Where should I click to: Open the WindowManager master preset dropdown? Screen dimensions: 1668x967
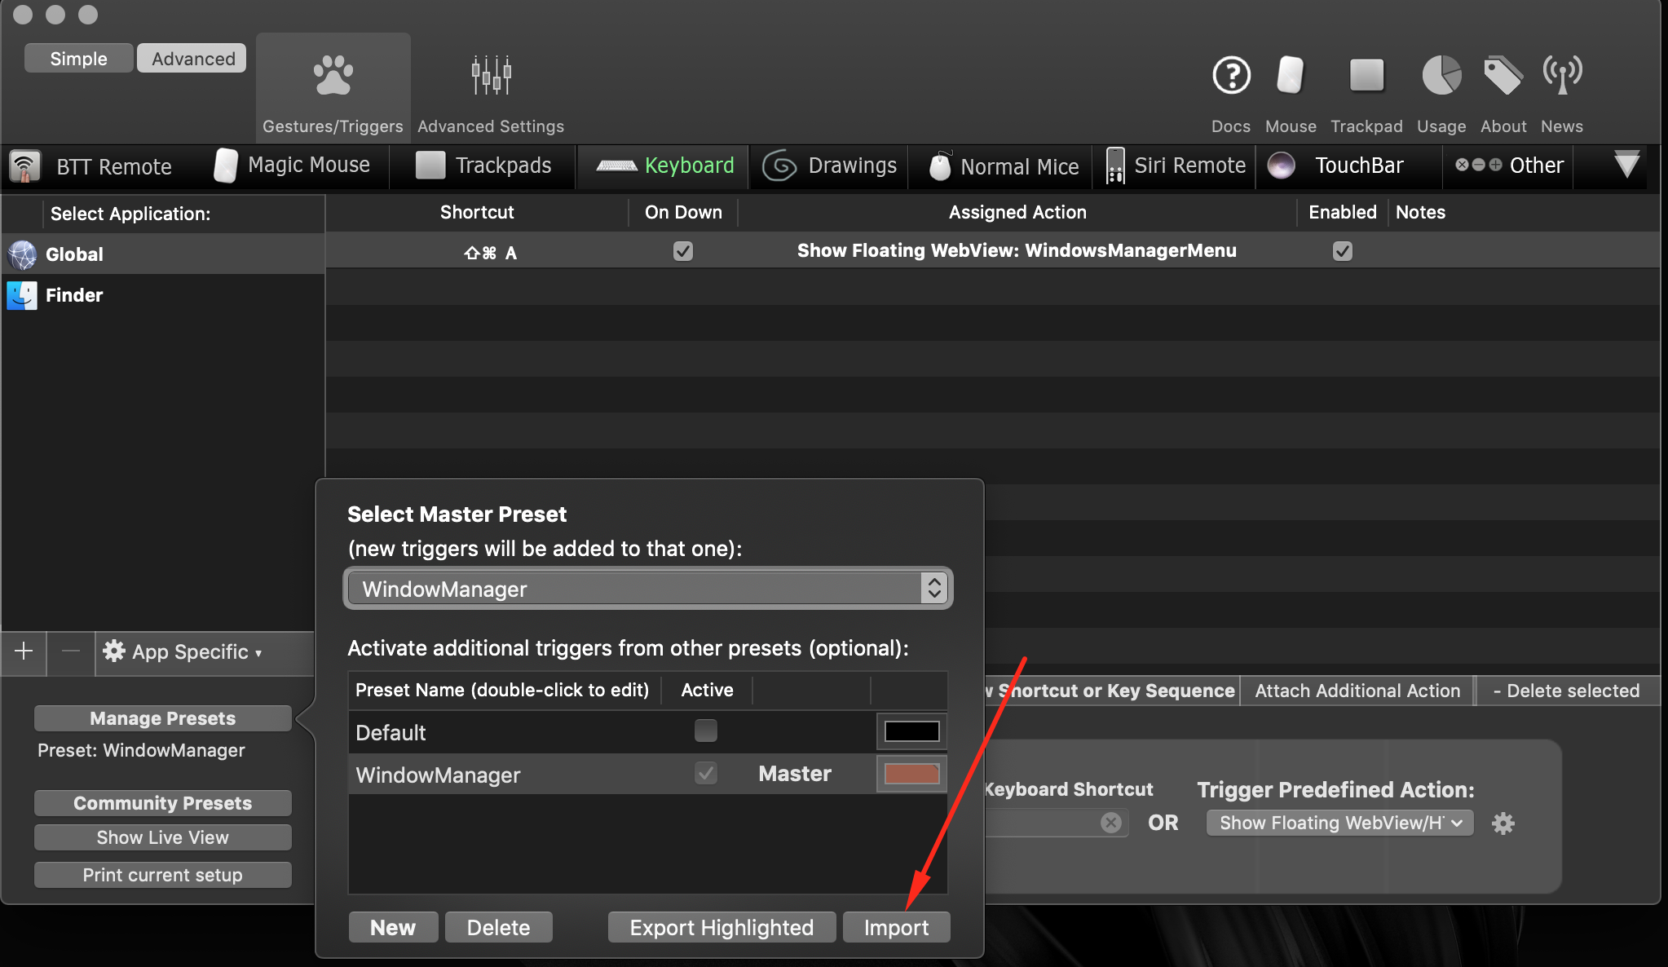(x=648, y=589)
